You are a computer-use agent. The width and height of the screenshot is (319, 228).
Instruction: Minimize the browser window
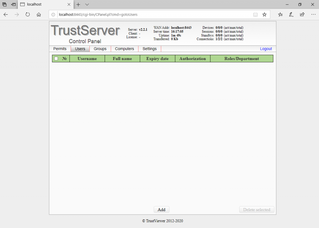point(287,4)
